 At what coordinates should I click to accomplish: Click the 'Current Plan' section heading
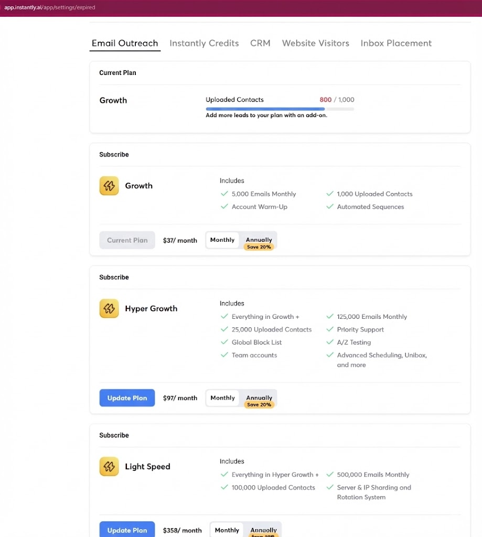(x=117, y=72)
